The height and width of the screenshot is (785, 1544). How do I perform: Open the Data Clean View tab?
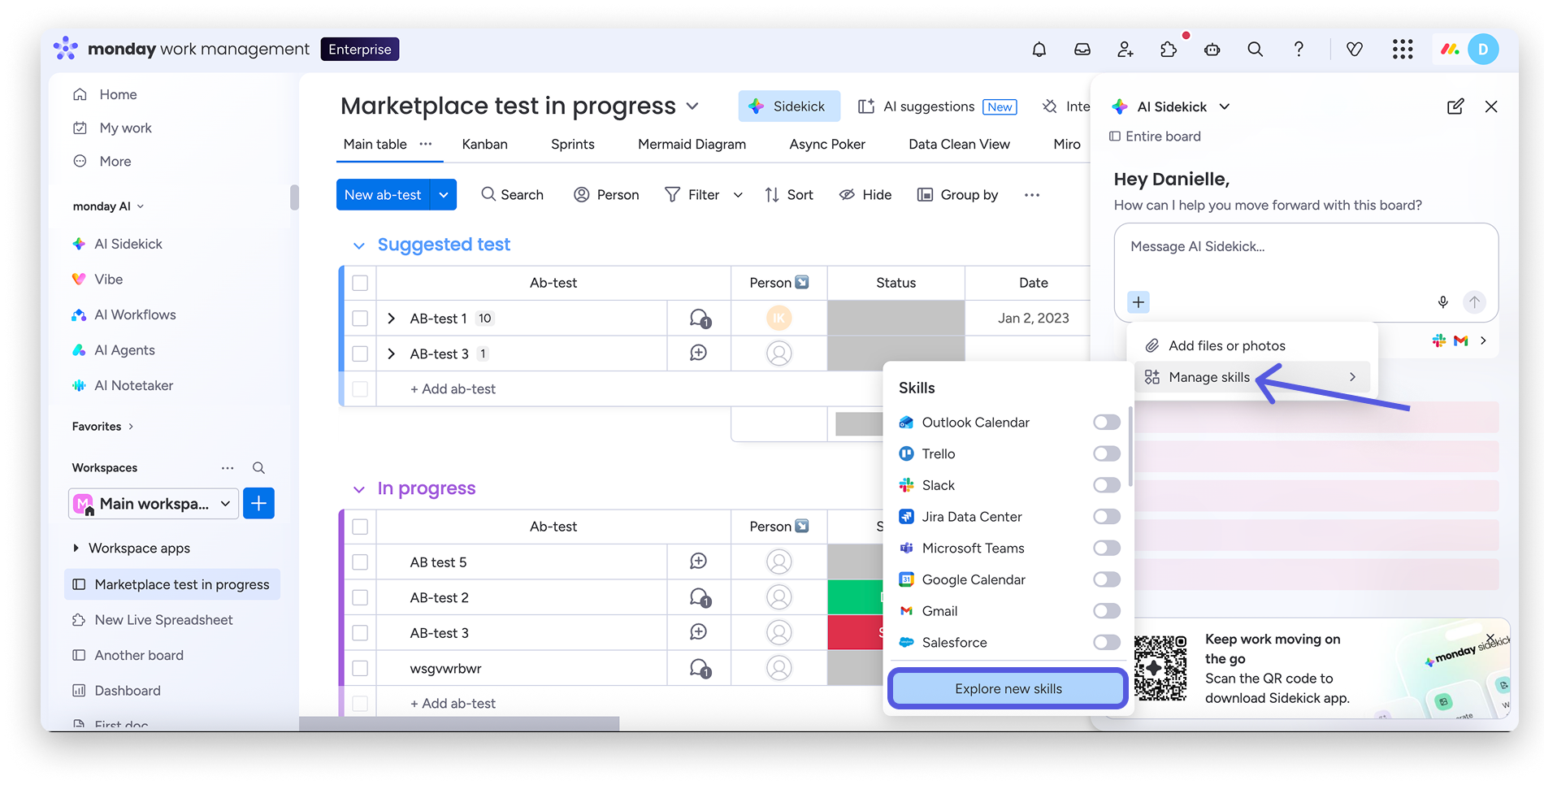pos(960,144)
